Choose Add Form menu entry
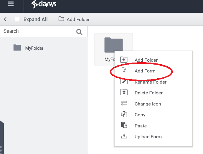Viewport: 203px width, 154px height. pyautogui.click(x=145, y=71)
